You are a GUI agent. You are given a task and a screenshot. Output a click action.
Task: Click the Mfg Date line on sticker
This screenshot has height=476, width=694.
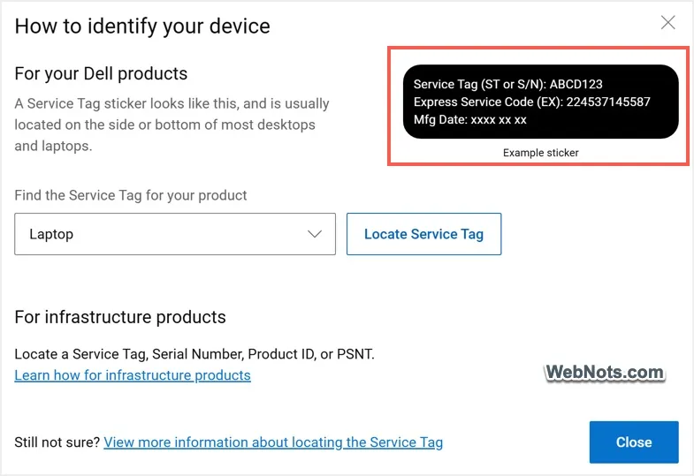tap(469, 120)
